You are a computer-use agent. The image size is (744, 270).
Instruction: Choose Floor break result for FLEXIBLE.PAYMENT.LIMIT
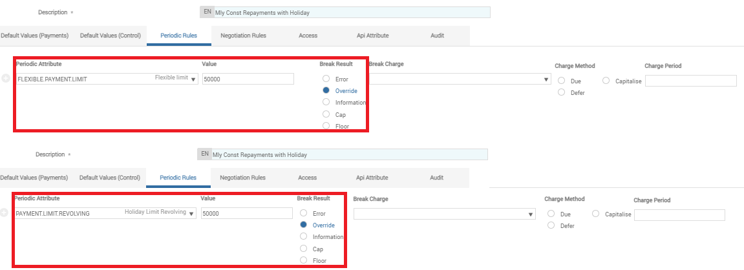(x=326, y=126)
